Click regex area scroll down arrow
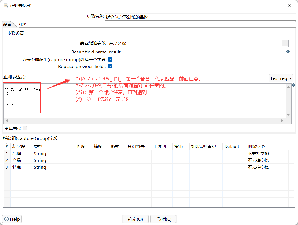 [x=288, y=115]
